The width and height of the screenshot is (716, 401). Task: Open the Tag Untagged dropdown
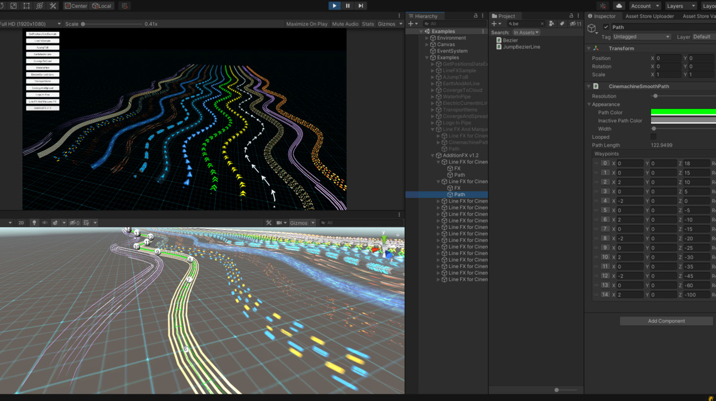641,37
